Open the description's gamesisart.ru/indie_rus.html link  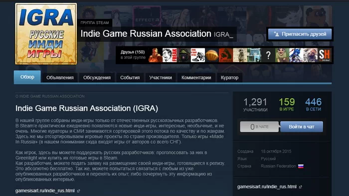tap(45, 191)
